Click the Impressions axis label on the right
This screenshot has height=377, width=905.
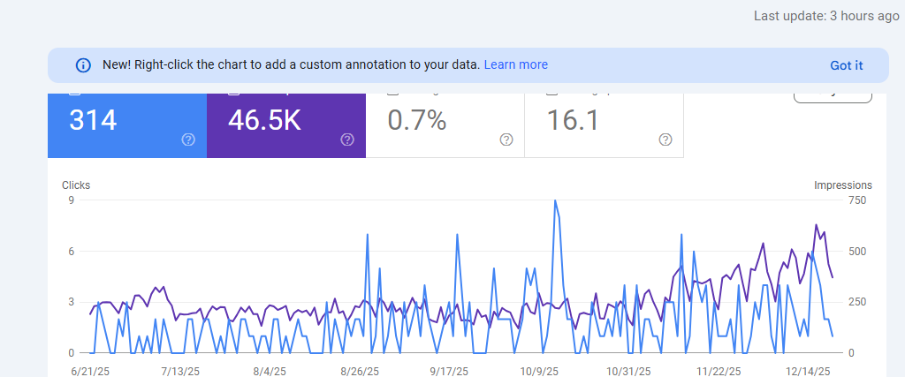pos(842,185)
